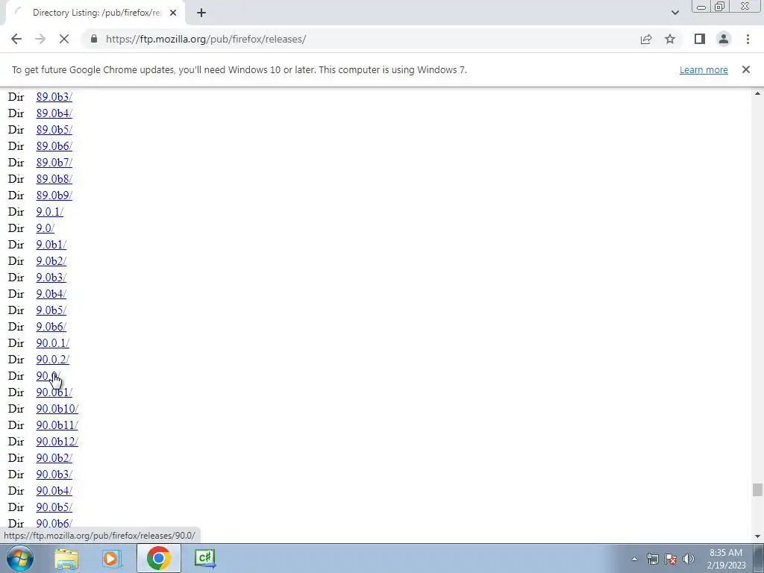
Task: Click the page scrollbar thumb
Action: 757,489
